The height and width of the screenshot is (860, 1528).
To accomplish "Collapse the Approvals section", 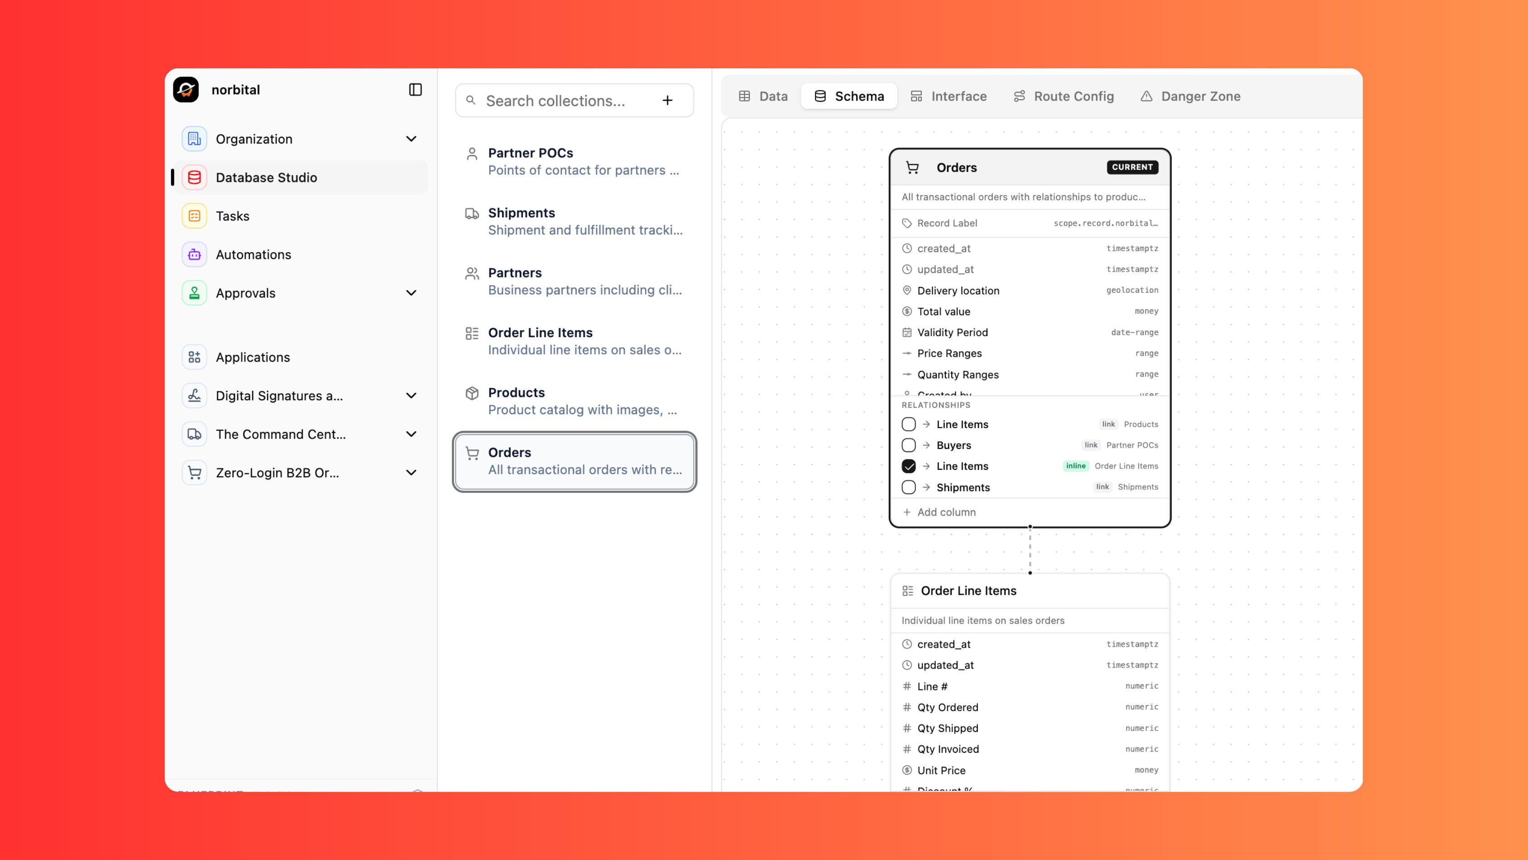I will pos(411,293).
